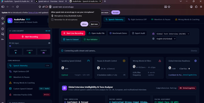Open Speech Telemetry in Core Modules sidebar
The height and width of the screenshot is (103, 204).
[30, 66]
